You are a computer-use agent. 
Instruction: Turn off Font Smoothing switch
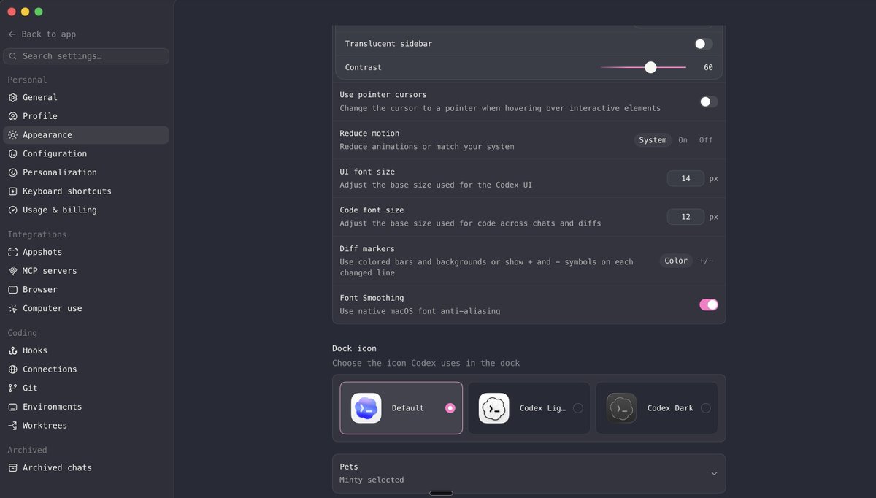click(709, 304)
